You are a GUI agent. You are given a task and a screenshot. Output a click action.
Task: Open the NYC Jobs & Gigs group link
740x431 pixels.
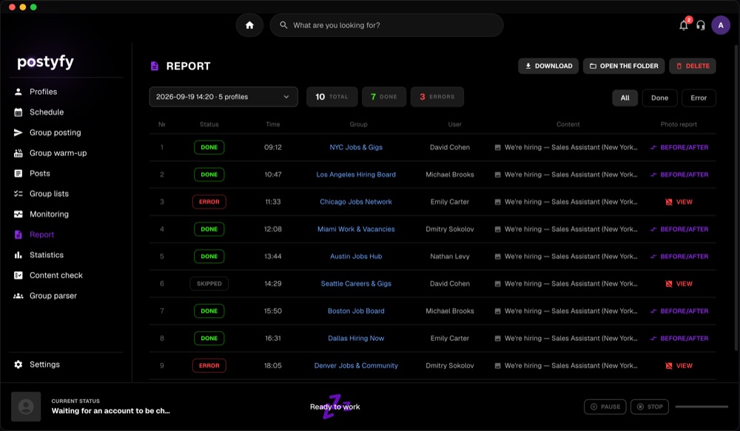[x=356, y=147]
